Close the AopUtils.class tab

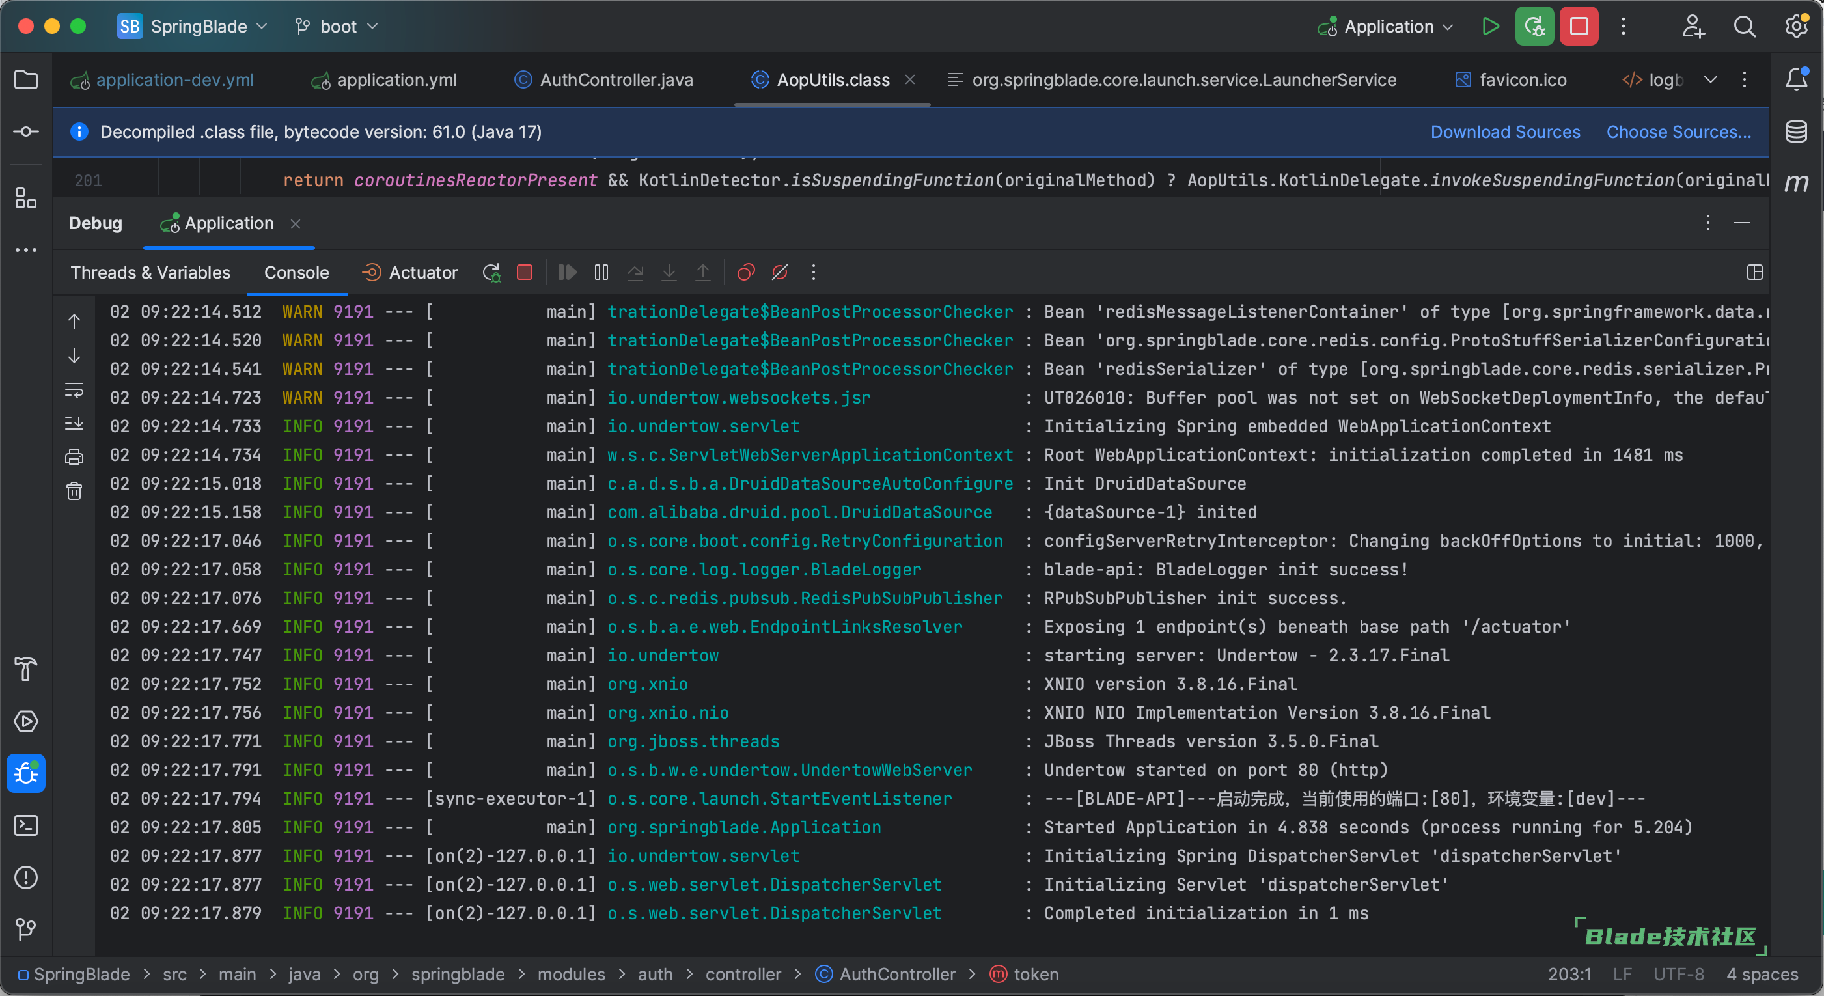click(x=911, y=80)
